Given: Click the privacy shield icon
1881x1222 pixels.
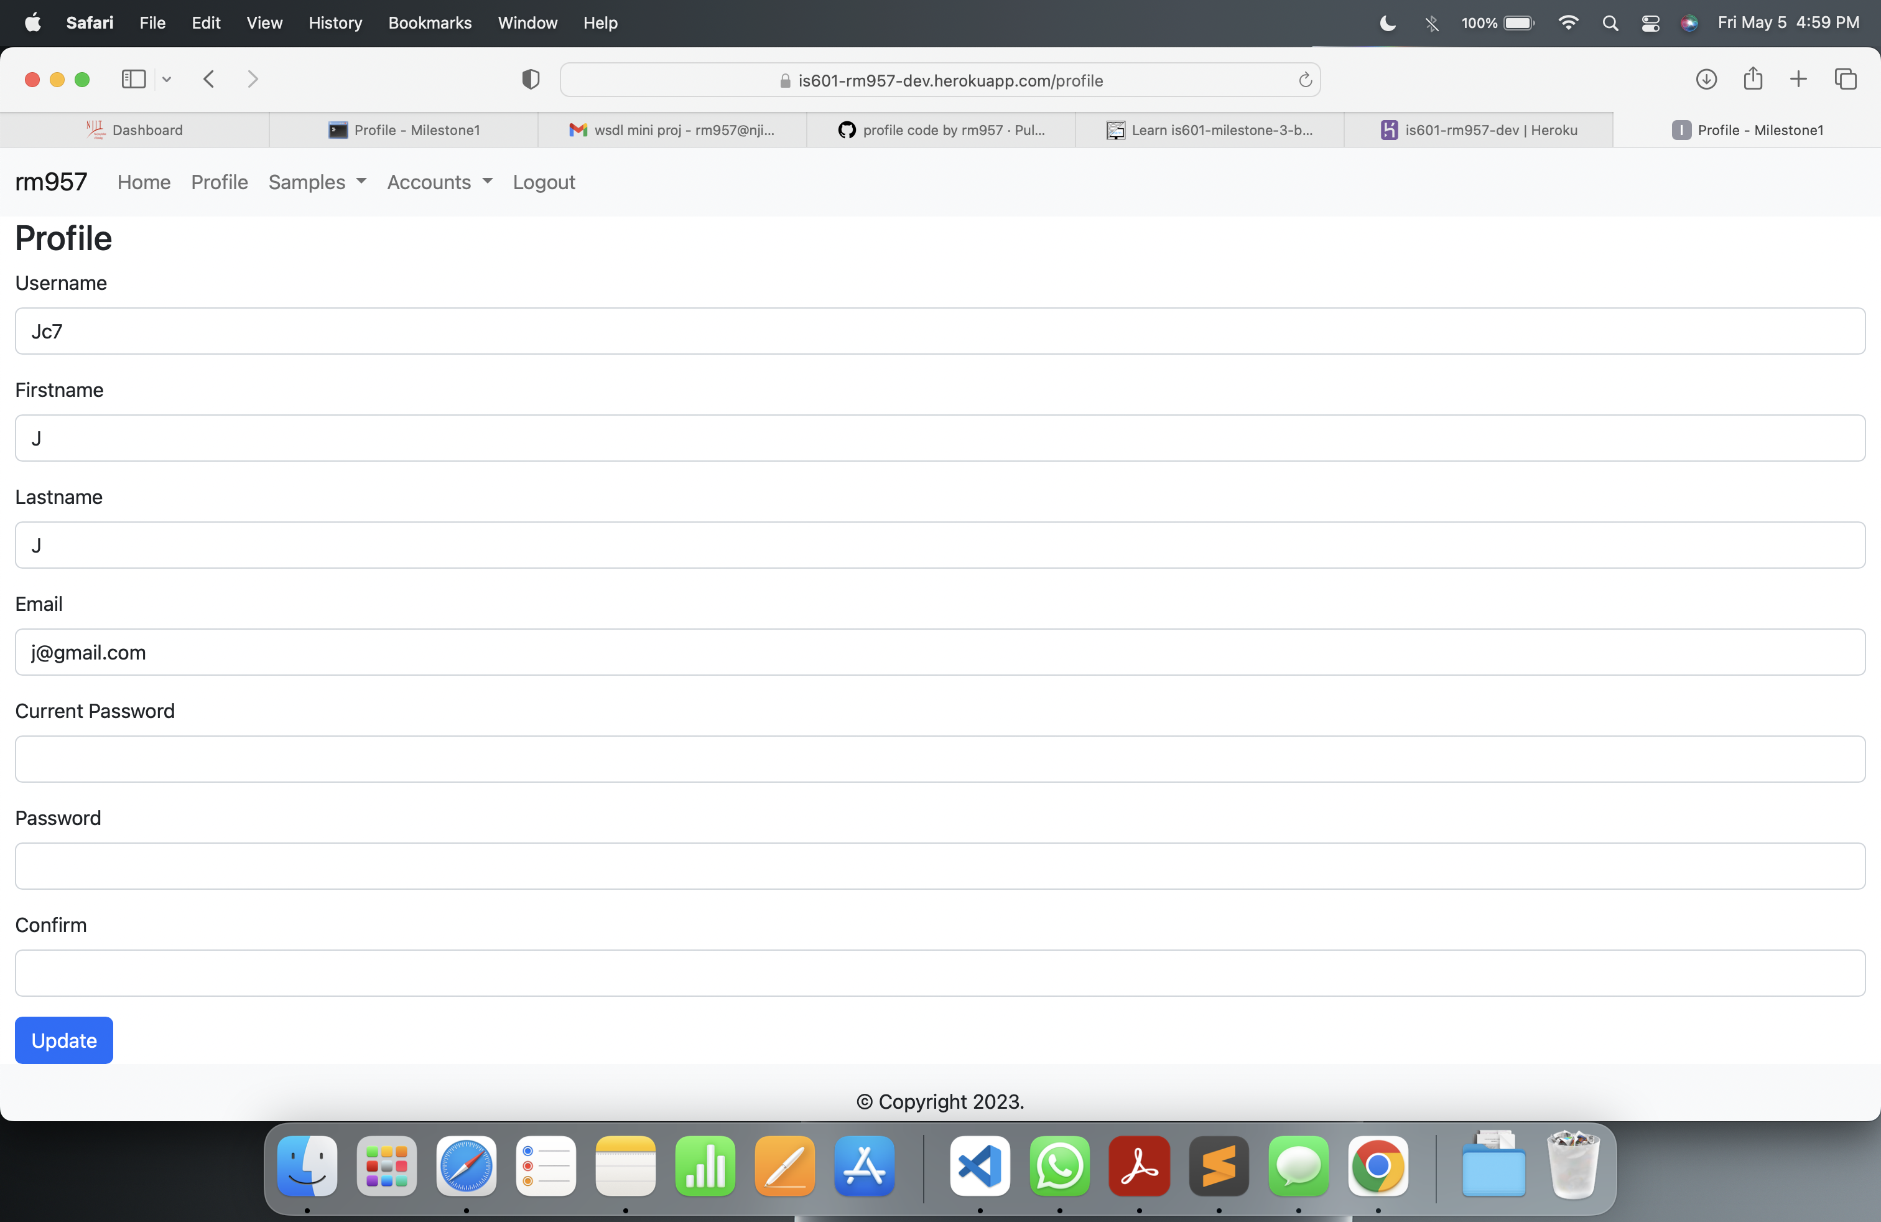Looking at the screenshot, I should [x=531, y=79].
